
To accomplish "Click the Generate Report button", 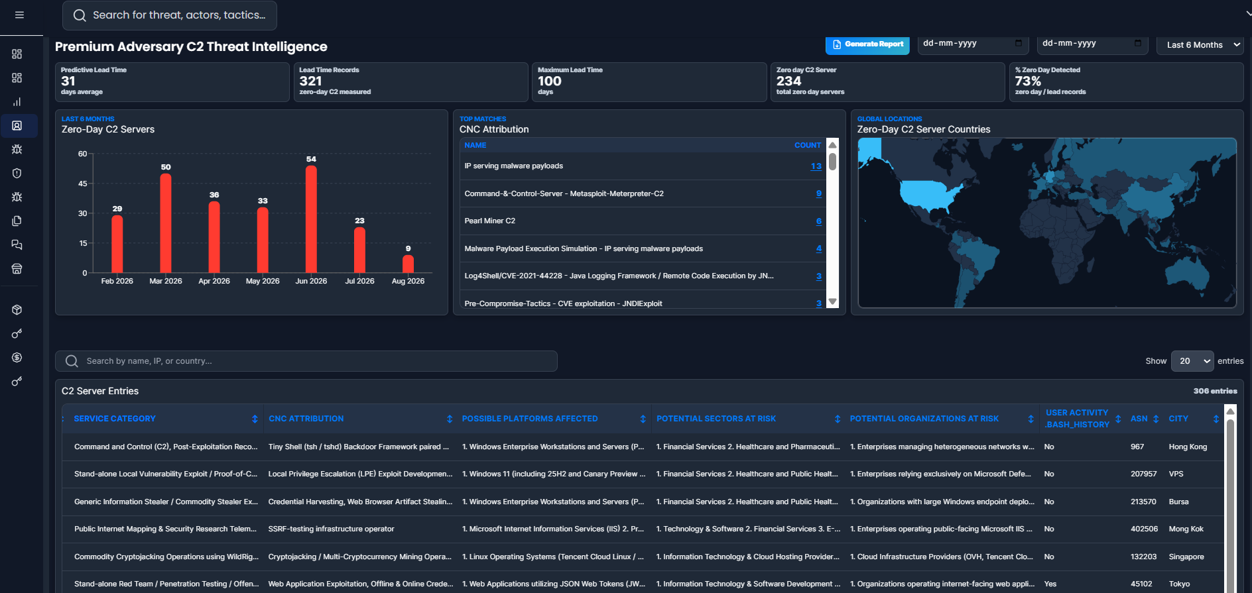I will point(867,44).
